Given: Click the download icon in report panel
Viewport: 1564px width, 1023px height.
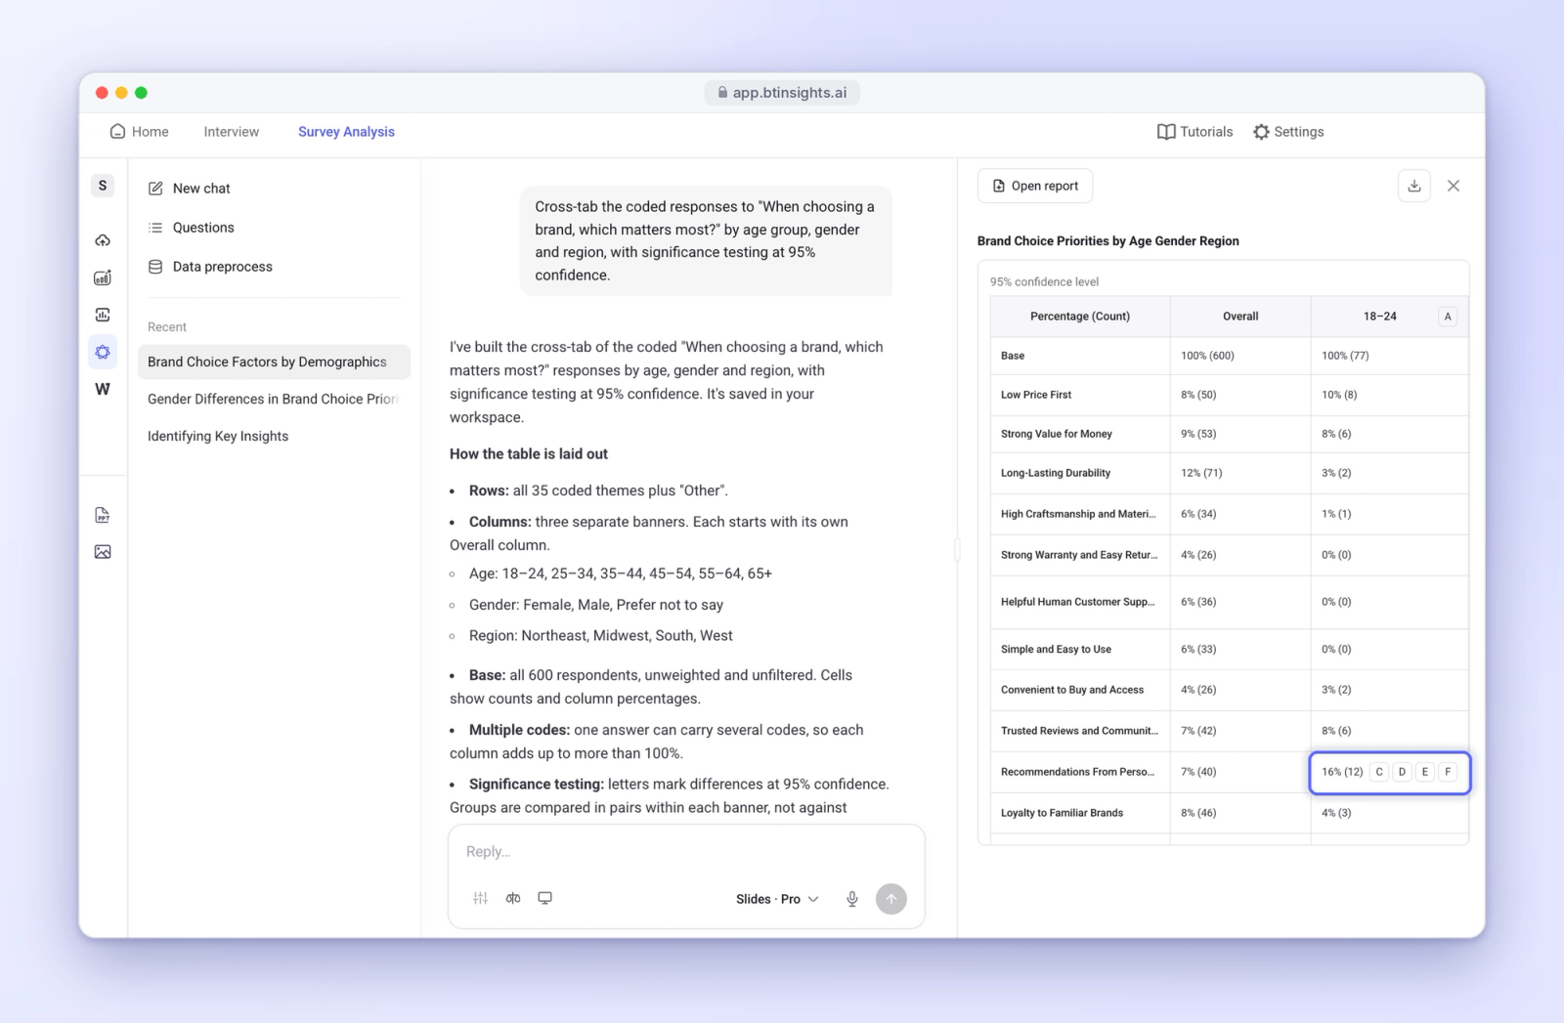Looking at the screenshot, I should click(x=1413, y=186).
